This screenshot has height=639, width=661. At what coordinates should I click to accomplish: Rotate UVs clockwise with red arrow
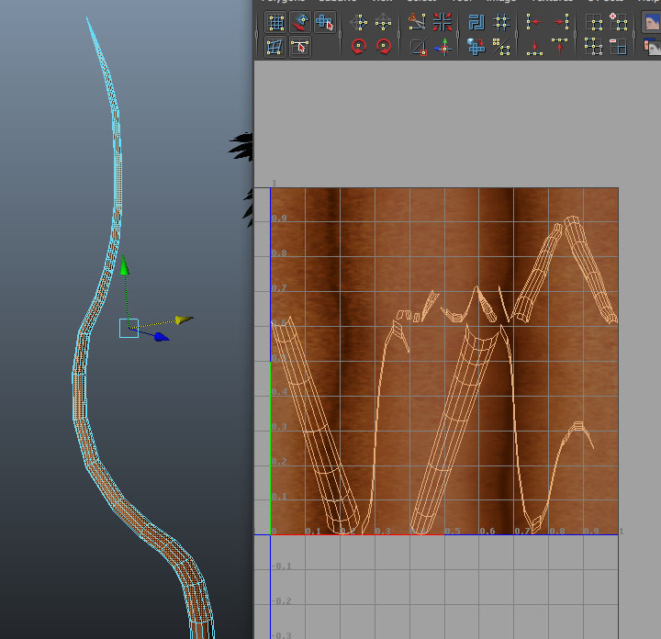click(384, 47)
